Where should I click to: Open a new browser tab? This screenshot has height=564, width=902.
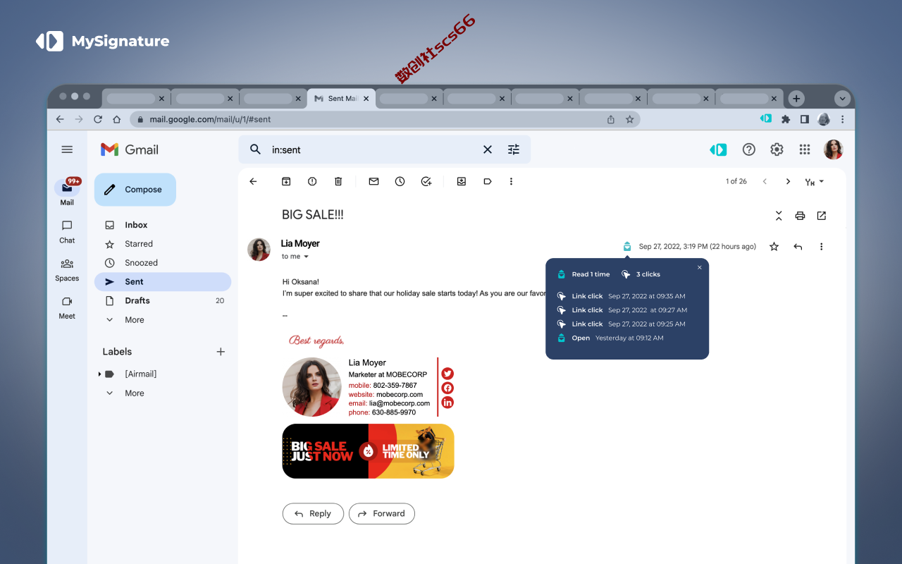click(796, 98)
